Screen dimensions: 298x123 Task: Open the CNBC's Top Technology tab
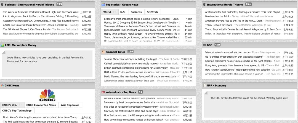point(17,111)
